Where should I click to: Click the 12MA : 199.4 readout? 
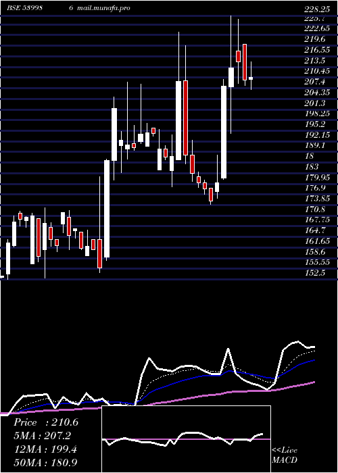(x=45, y=449)
